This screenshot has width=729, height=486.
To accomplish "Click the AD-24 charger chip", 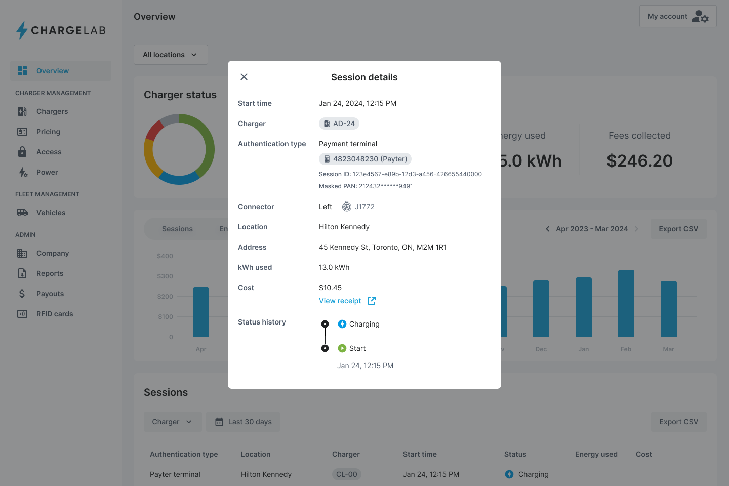I will (x=339, y=124).
